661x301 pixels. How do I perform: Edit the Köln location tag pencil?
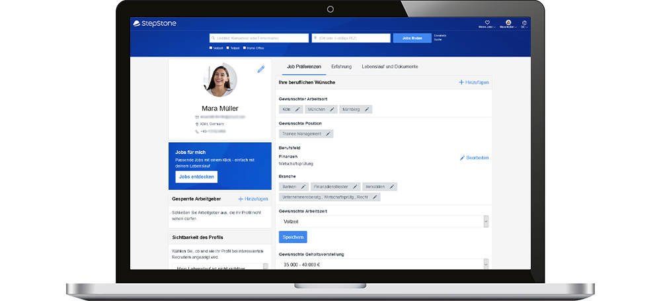click(297, 109)
